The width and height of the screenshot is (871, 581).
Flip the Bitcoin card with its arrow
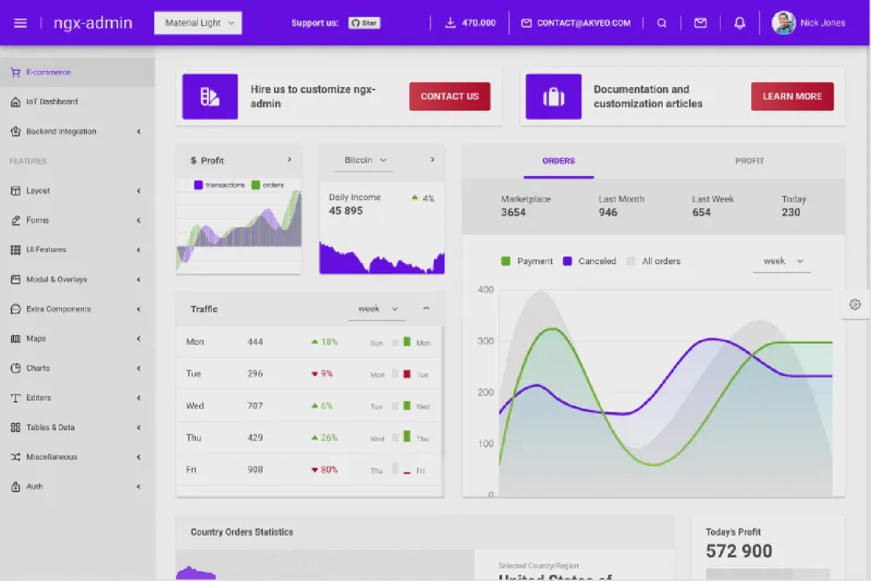[x=432, y=160]
